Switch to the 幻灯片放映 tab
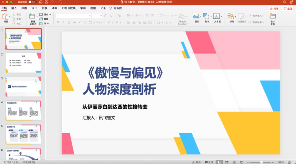The image size is (297, 165). click(68, 8)
